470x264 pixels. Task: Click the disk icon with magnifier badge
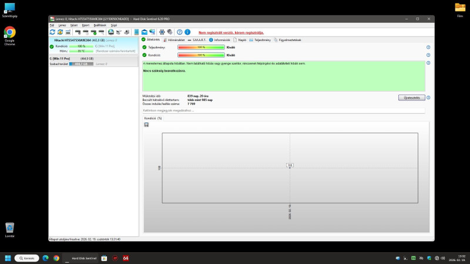(101, 32)
